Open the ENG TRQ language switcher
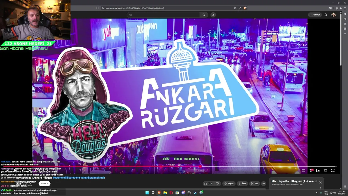This screenshot has height=196, width=348. [x=326, y=193]
